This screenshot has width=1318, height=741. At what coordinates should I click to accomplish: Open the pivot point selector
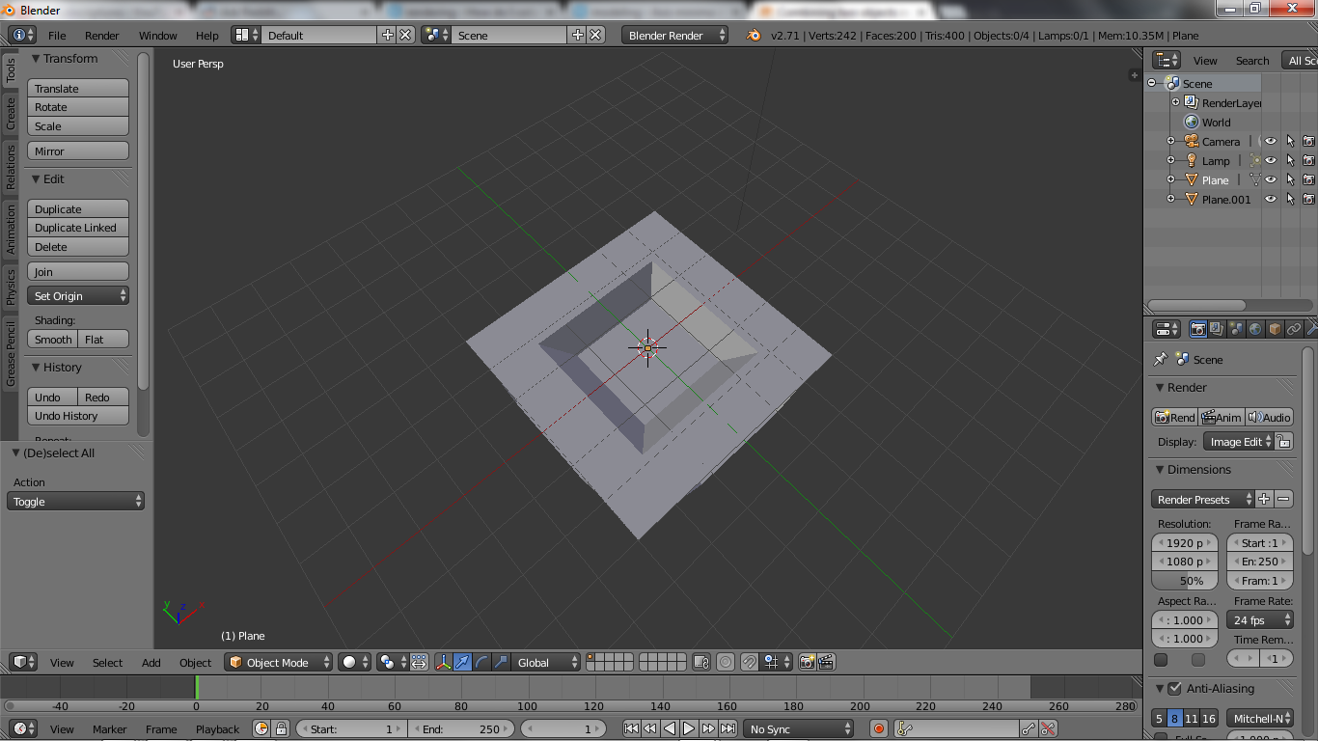[x=391, y=662]
